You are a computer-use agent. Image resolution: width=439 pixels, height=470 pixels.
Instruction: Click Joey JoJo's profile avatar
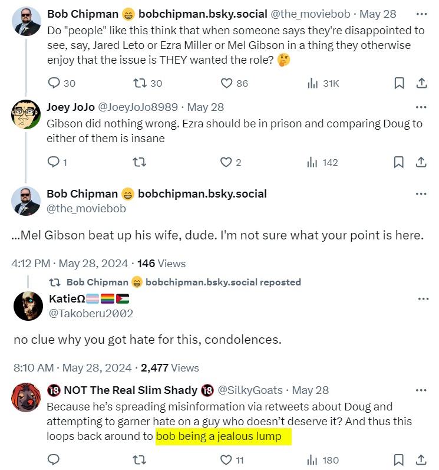pos(26,114)
